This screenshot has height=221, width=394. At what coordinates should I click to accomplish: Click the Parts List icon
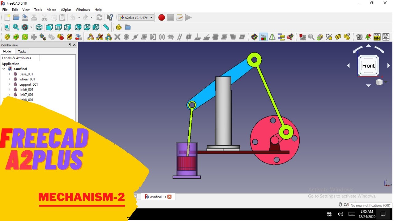pos(386,37)
